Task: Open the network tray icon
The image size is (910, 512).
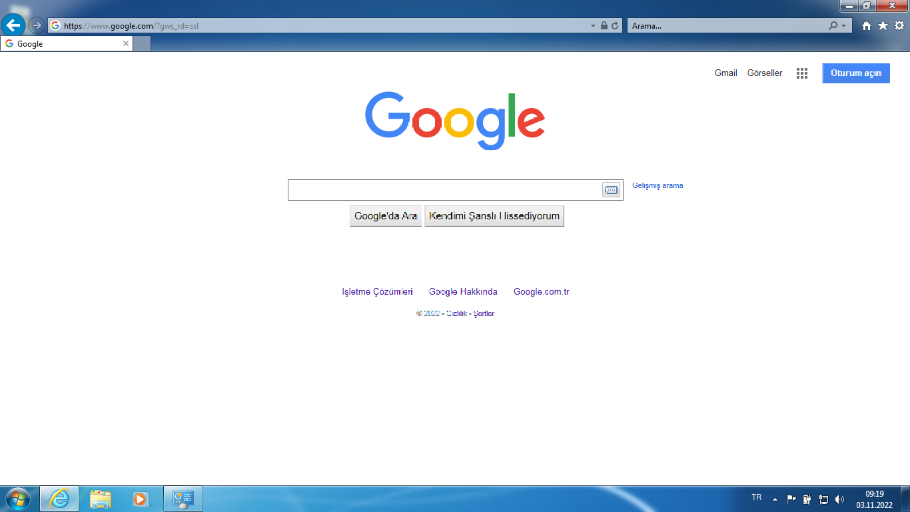Action: pos(823,499)
